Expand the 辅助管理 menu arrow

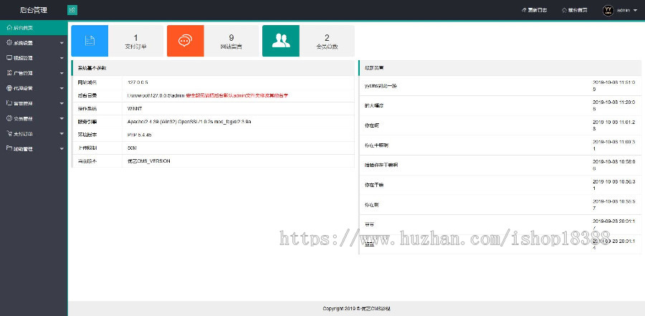click(x=62, y=149)
